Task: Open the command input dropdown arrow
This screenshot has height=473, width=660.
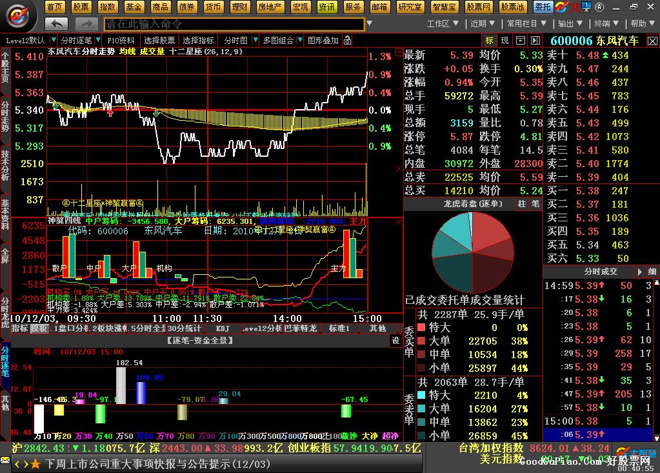Action: 369,24
